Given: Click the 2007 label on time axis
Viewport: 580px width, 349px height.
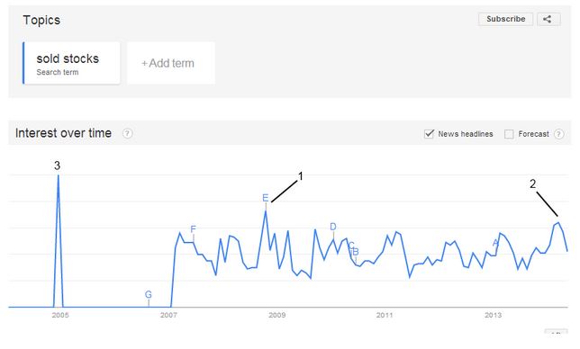Looking at the screenshot, I should pyautogui.click(x=168, y=315).
